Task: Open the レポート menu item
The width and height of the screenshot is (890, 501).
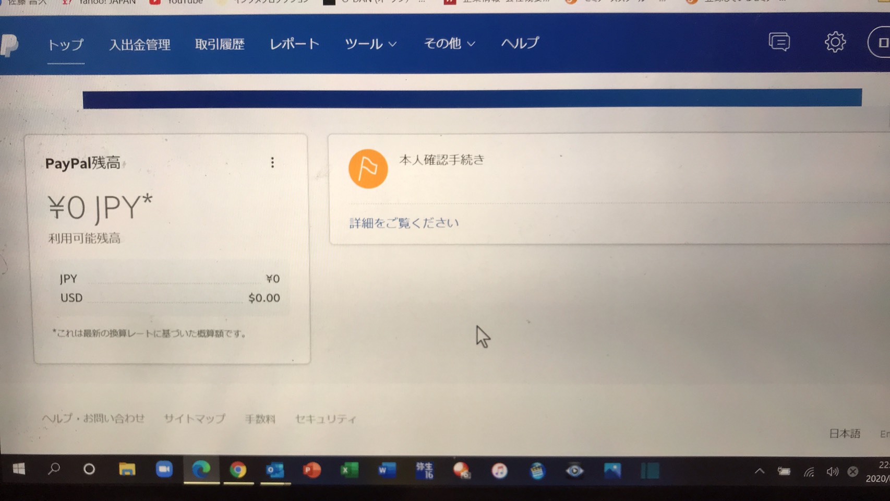Action: coord(294,44)
